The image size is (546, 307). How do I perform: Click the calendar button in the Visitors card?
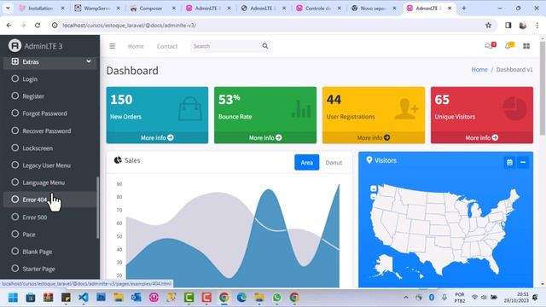coord(509,162)
